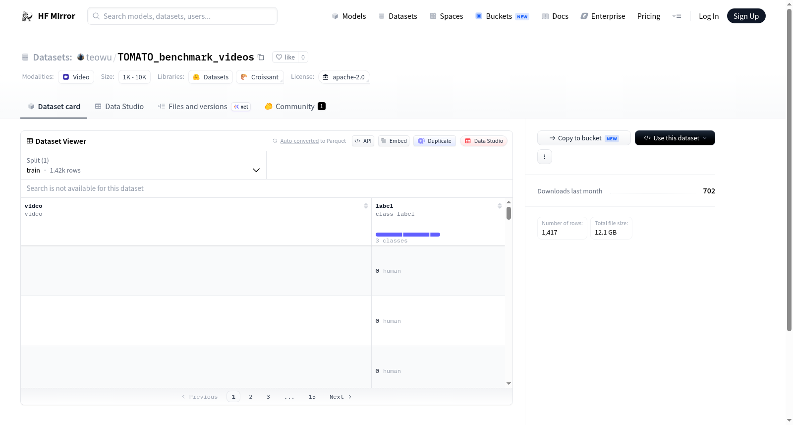Viewport: 793px width, 425px height.
Task: Go to page 15 of the table
Action: click(x=312, y=397)
